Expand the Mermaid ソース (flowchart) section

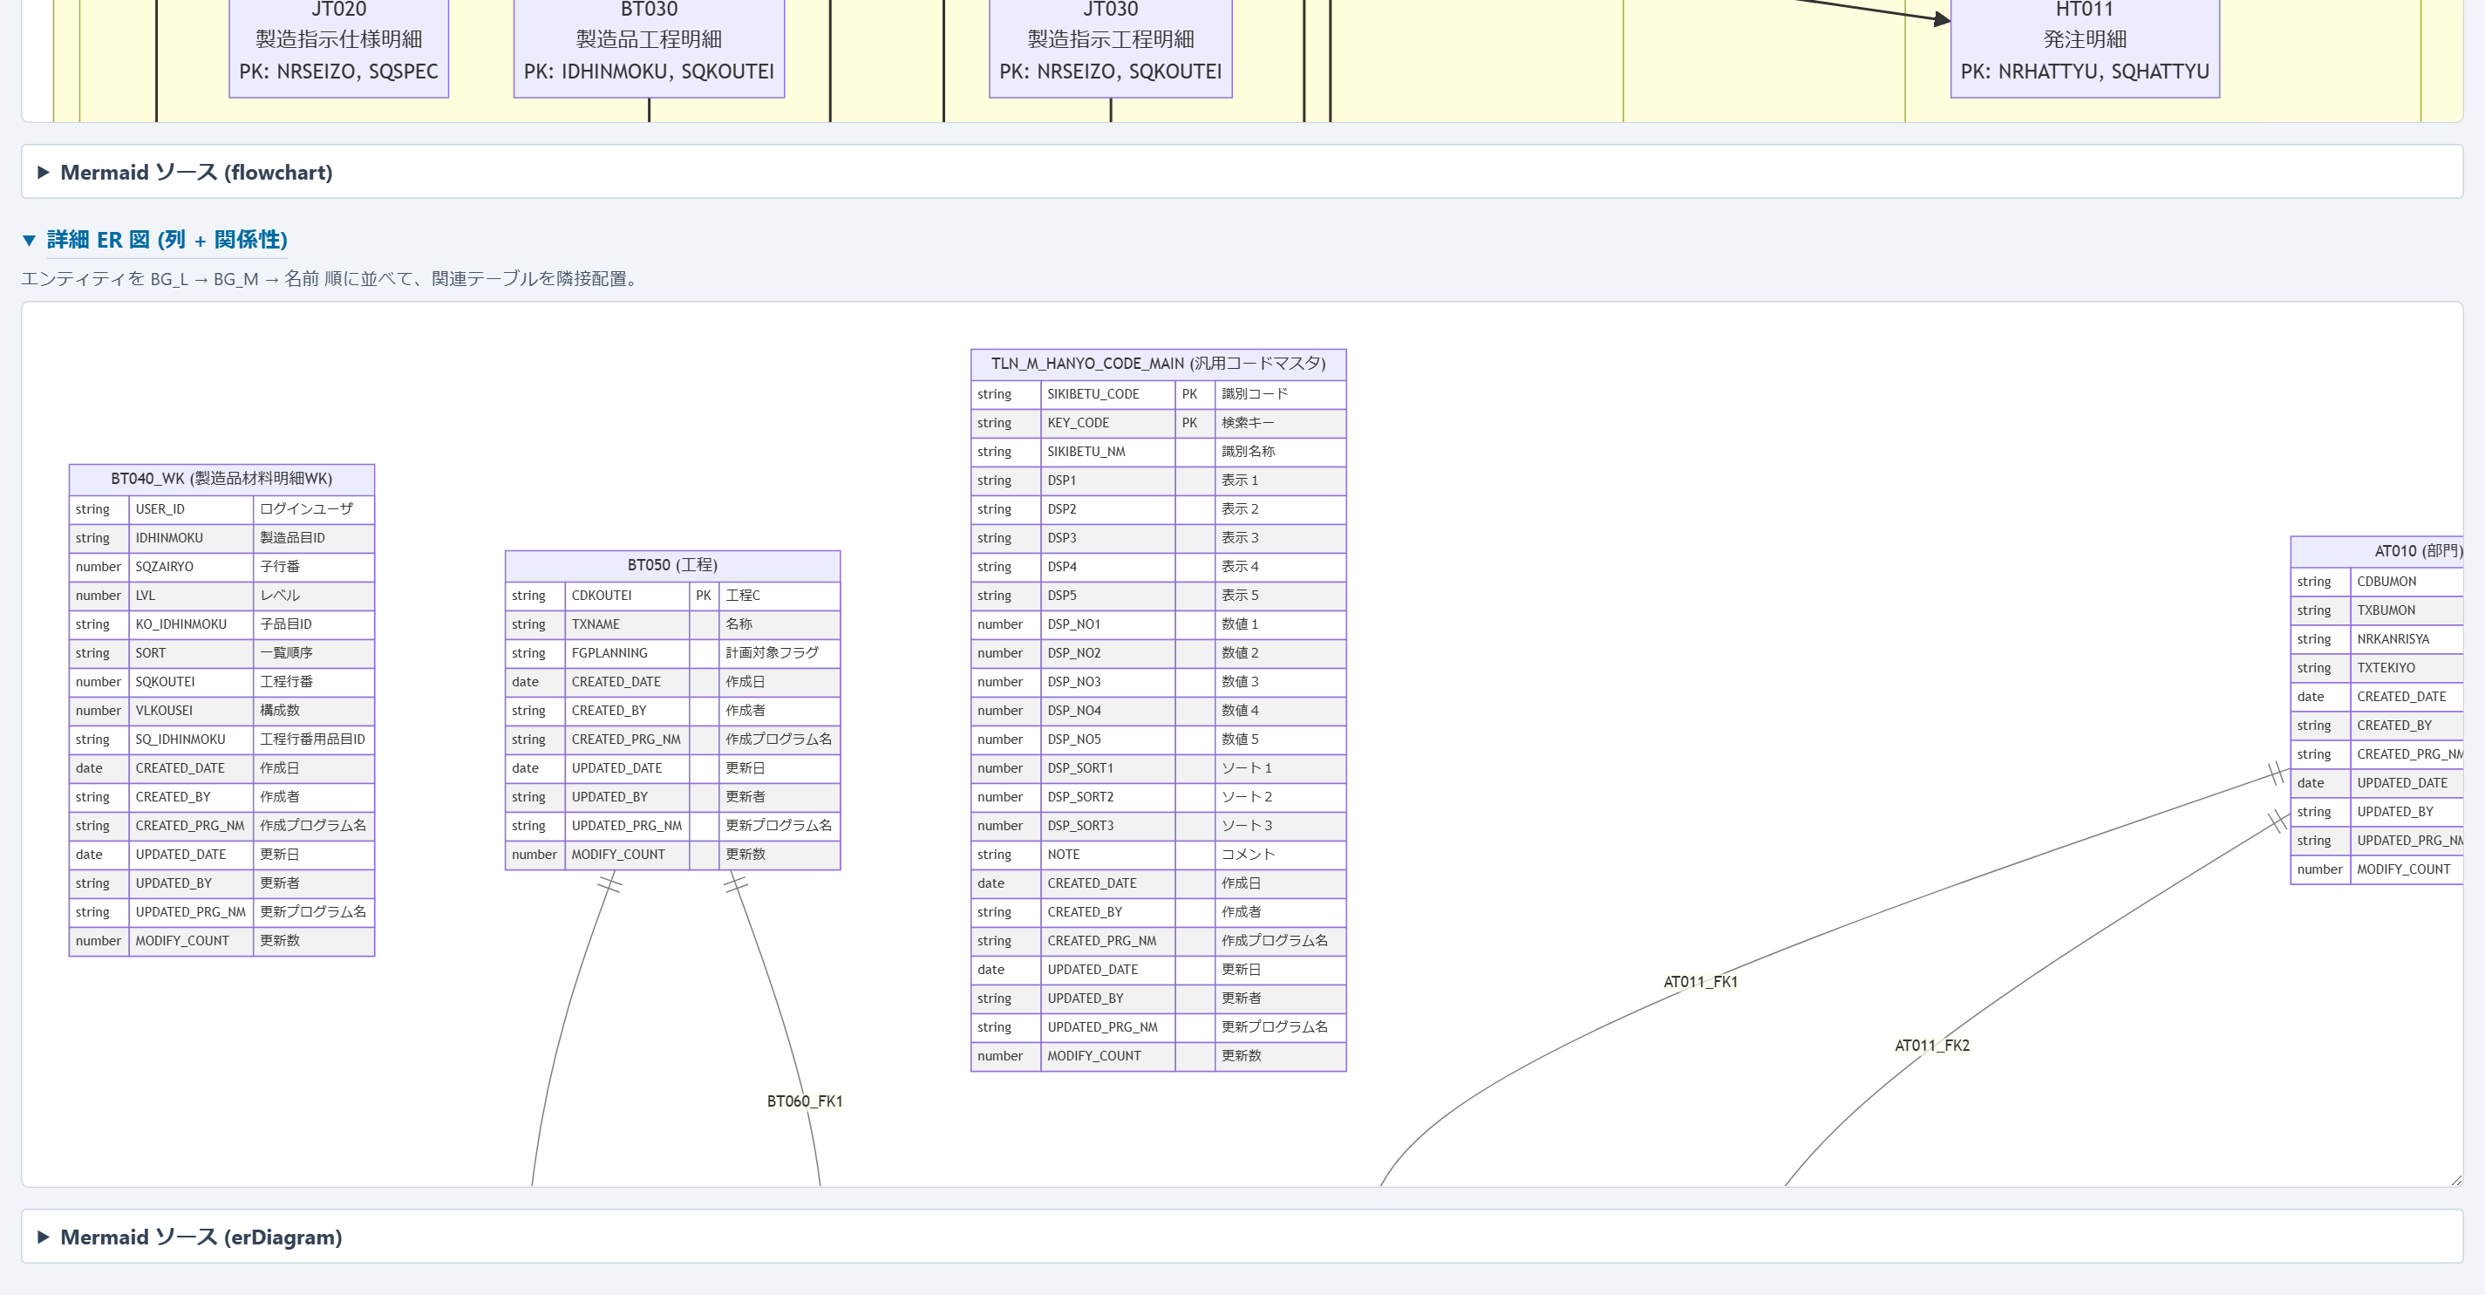(x=185, y=173)
